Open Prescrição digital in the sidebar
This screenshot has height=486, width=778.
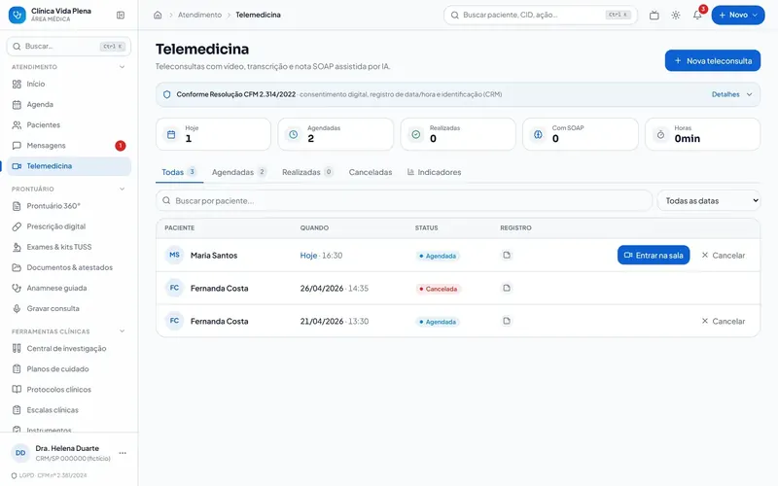(x=68, y=226)
